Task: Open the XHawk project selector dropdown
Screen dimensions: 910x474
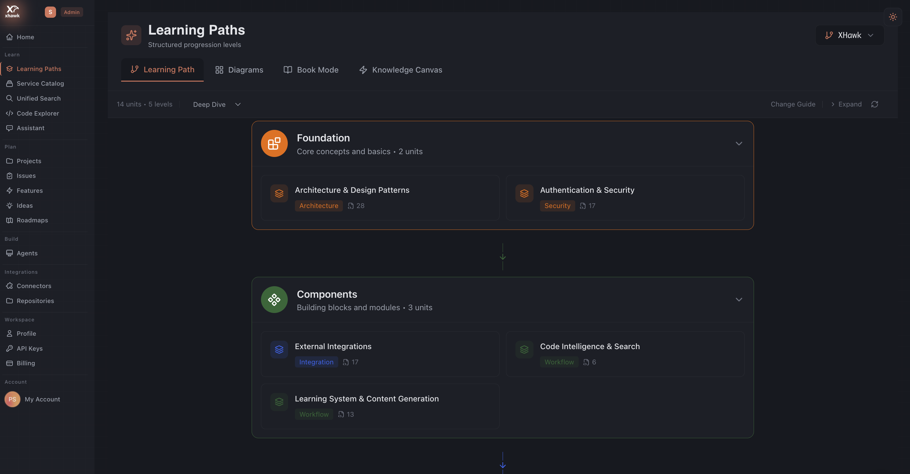Action: tap(849, 35)
